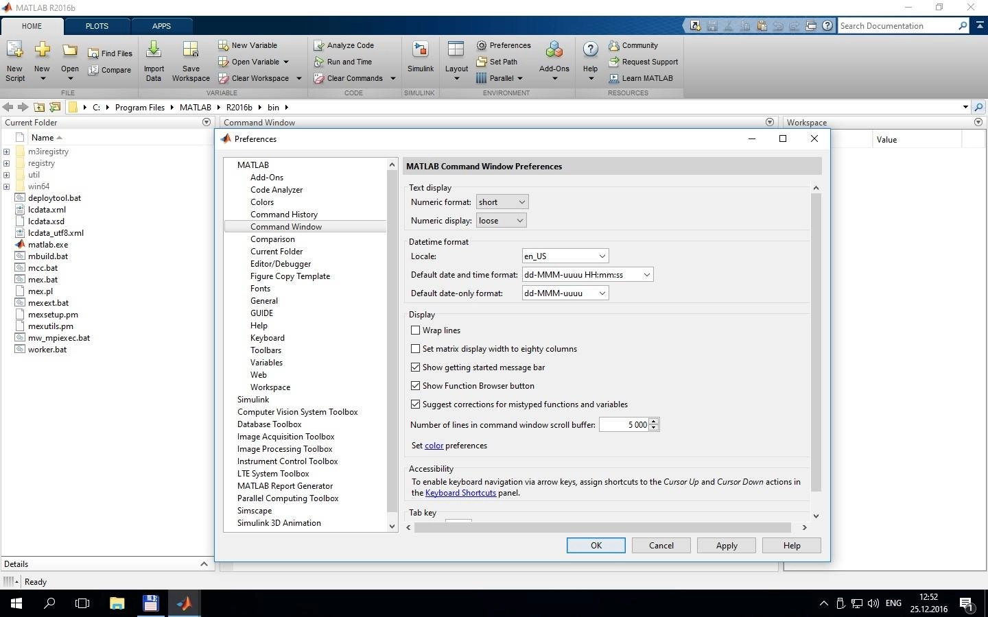Open Default date-only format dropdown
Viewport: 988px width, 617px height.
click(x=565, y=293)
